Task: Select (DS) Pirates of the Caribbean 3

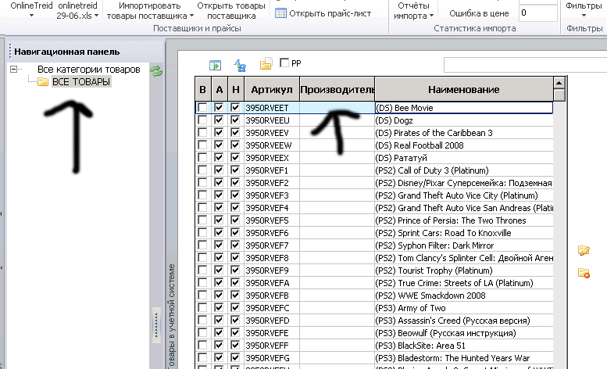Action: tap(464, 133)
